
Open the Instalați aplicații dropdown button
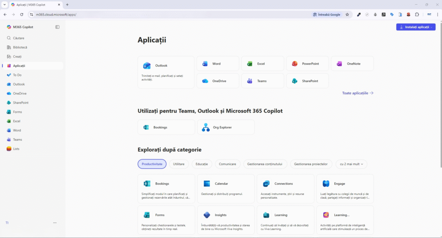coord(416,27)
